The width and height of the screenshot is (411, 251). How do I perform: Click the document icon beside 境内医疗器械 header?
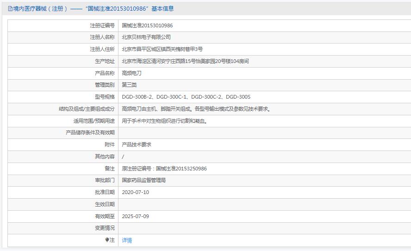[10, 9]
